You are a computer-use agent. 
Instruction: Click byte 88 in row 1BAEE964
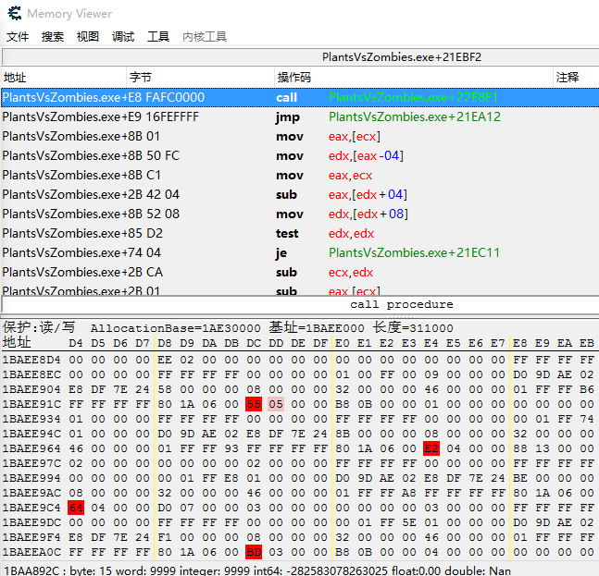(x=520, y=448)
